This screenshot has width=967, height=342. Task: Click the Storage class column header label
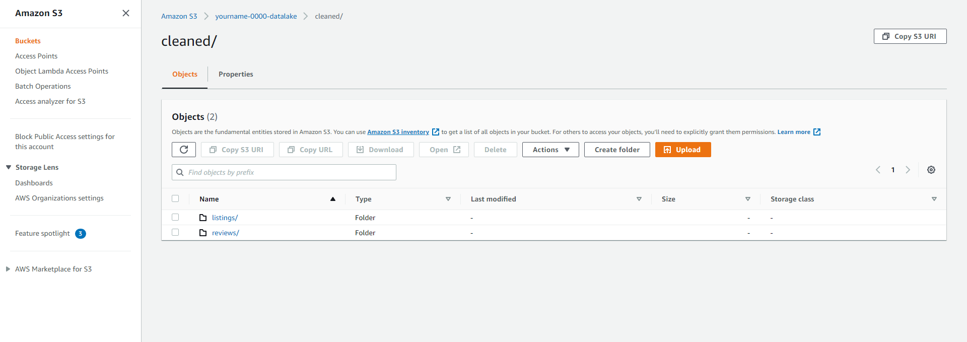tap(792, 199)
